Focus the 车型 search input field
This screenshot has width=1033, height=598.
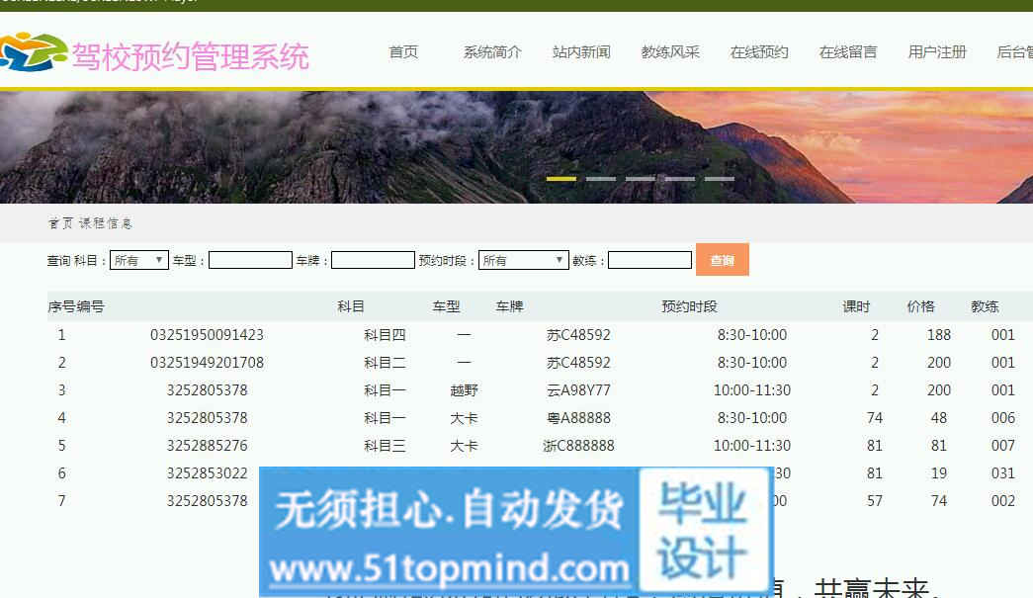click(x=250, y=260)
